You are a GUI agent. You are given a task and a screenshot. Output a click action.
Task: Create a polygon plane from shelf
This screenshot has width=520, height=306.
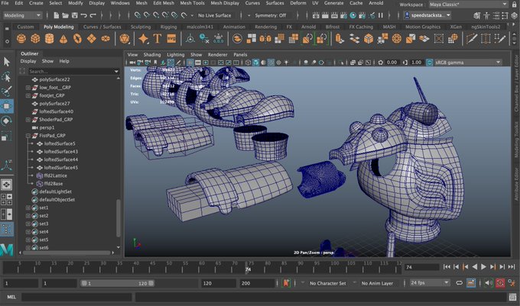(x=92, y=39)
